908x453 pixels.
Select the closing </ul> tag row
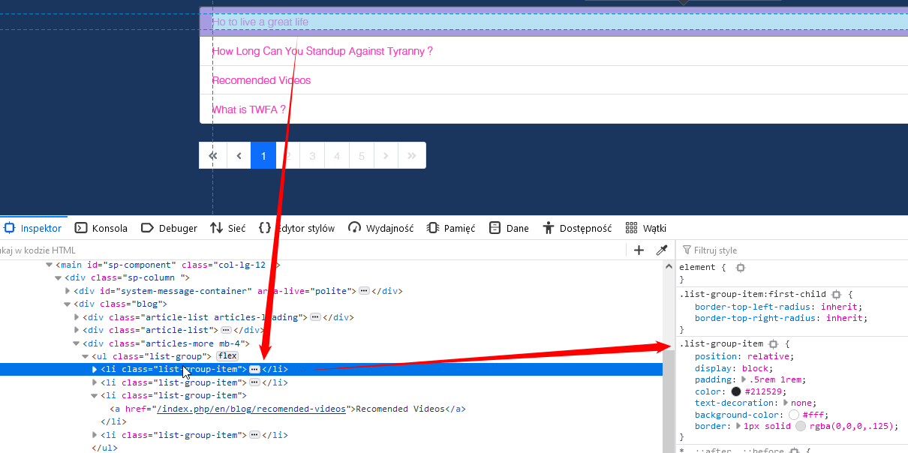[x=104, y=448]
